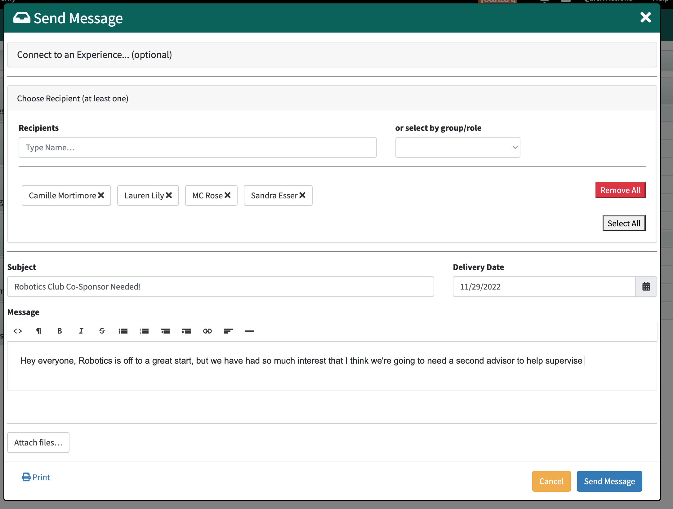This screenshot has width=673, height=509.
Task: Click the Attach files button
Action: point(38,442)
